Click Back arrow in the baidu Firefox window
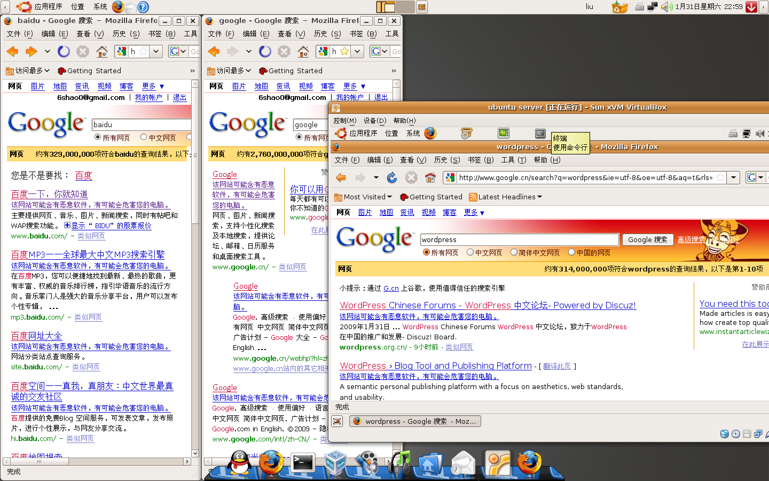Viewport: 769px width, 481px height. pyautogui.click(x=13, y=51)
